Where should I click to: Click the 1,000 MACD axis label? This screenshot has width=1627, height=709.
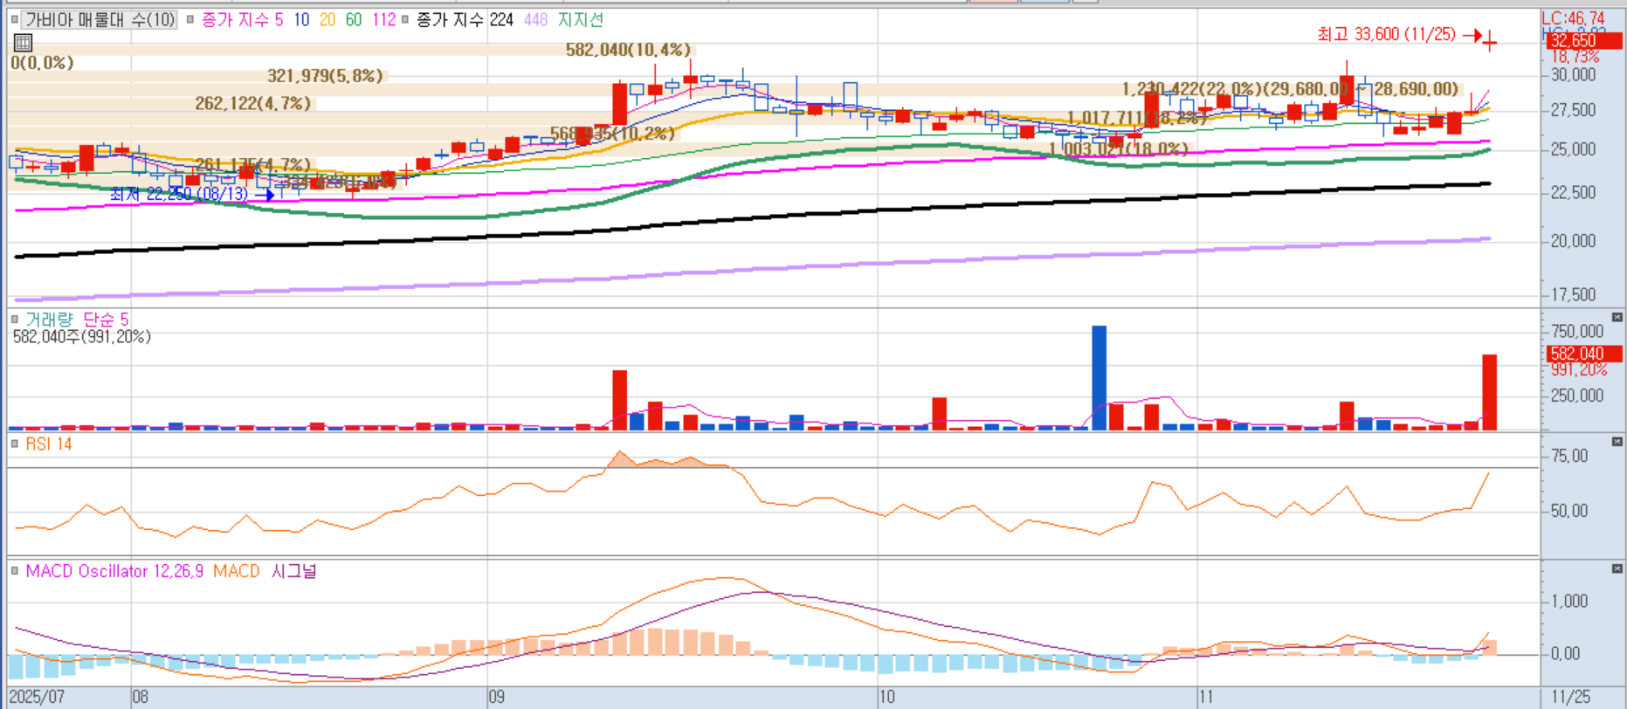(1569, 601)
